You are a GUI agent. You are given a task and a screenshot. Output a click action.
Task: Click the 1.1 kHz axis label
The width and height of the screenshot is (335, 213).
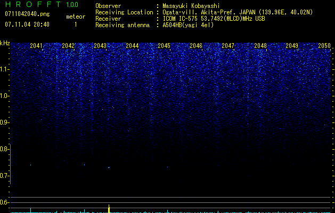[5, 69]
